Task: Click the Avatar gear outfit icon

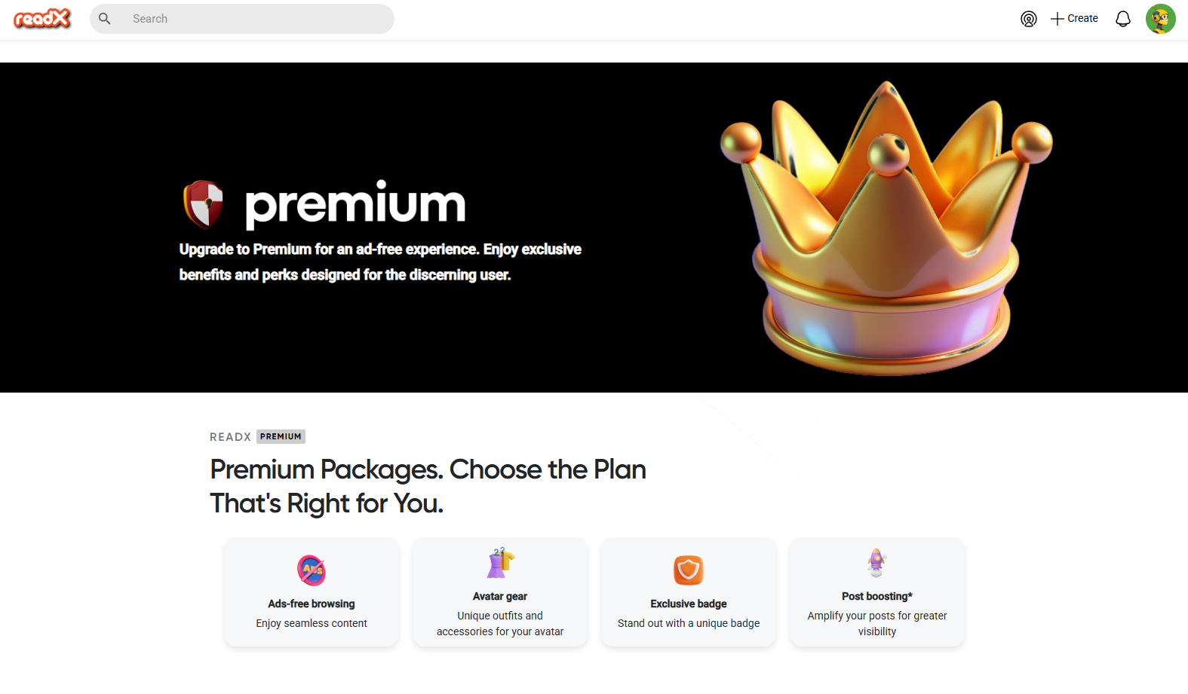Action: [500, 563]
